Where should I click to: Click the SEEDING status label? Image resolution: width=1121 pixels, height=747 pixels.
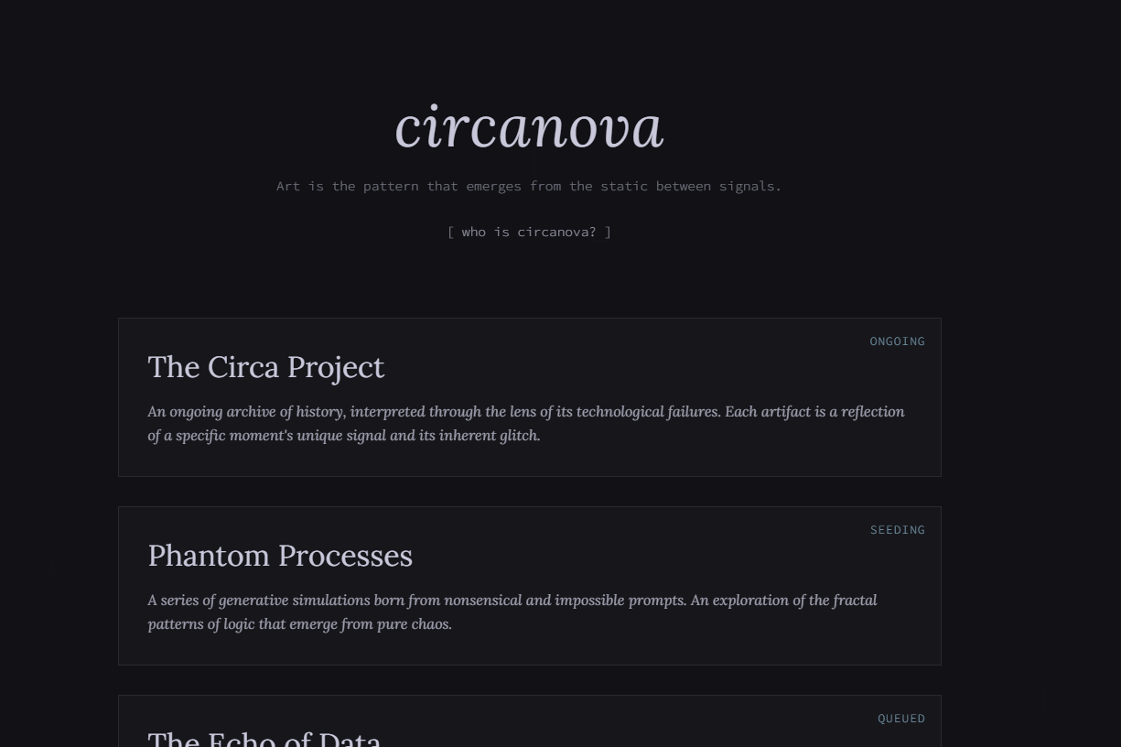tap(897, 530)
